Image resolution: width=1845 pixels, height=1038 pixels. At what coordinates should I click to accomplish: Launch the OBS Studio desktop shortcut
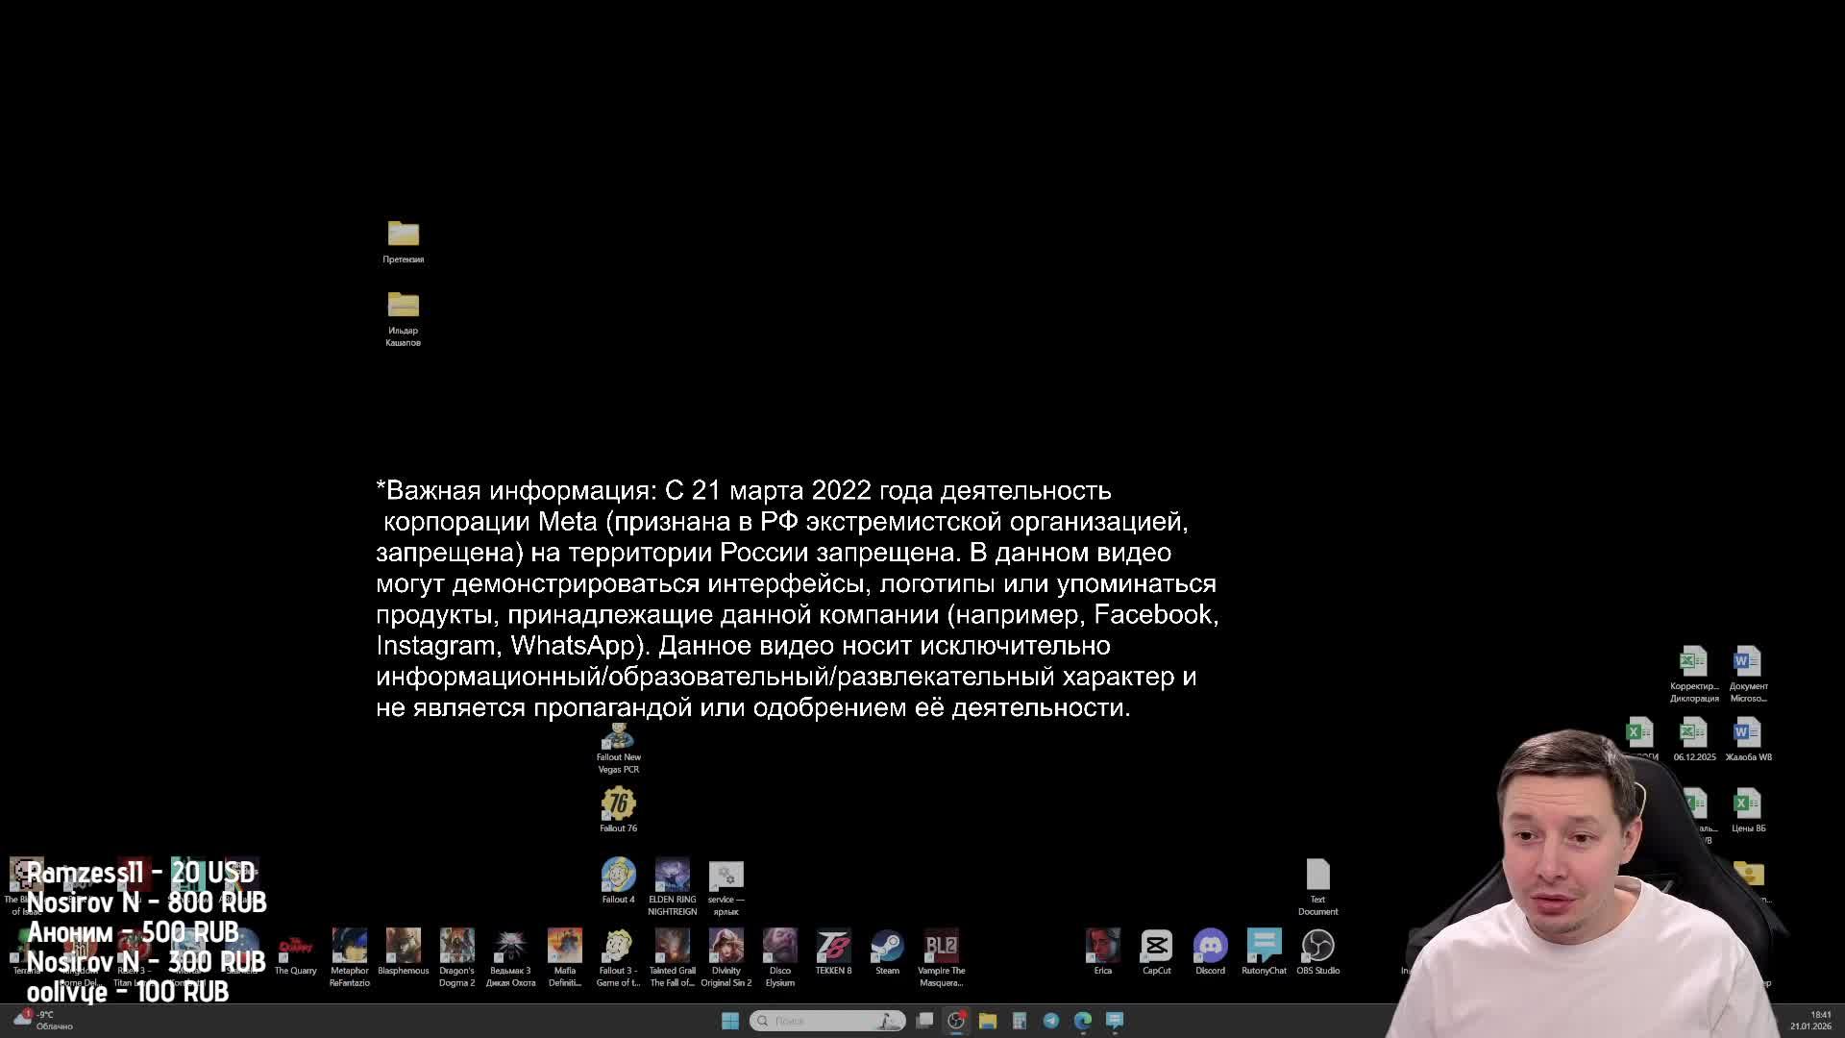[1317, 947]
